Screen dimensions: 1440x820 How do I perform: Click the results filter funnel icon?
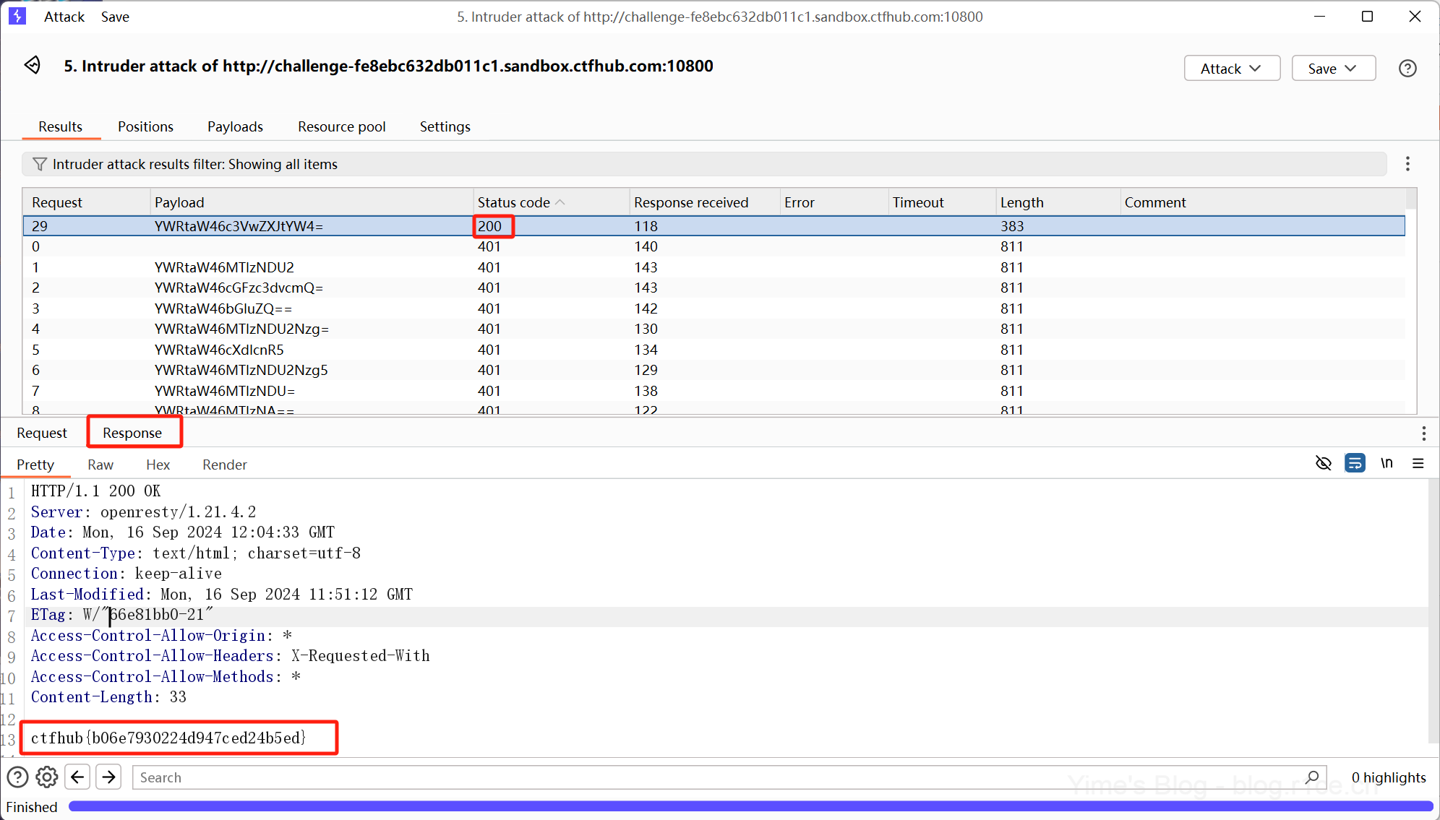(40, 164)
